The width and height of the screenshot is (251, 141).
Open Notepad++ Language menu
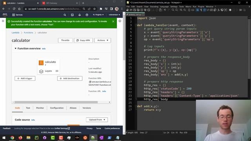click(x=164, y=7)
